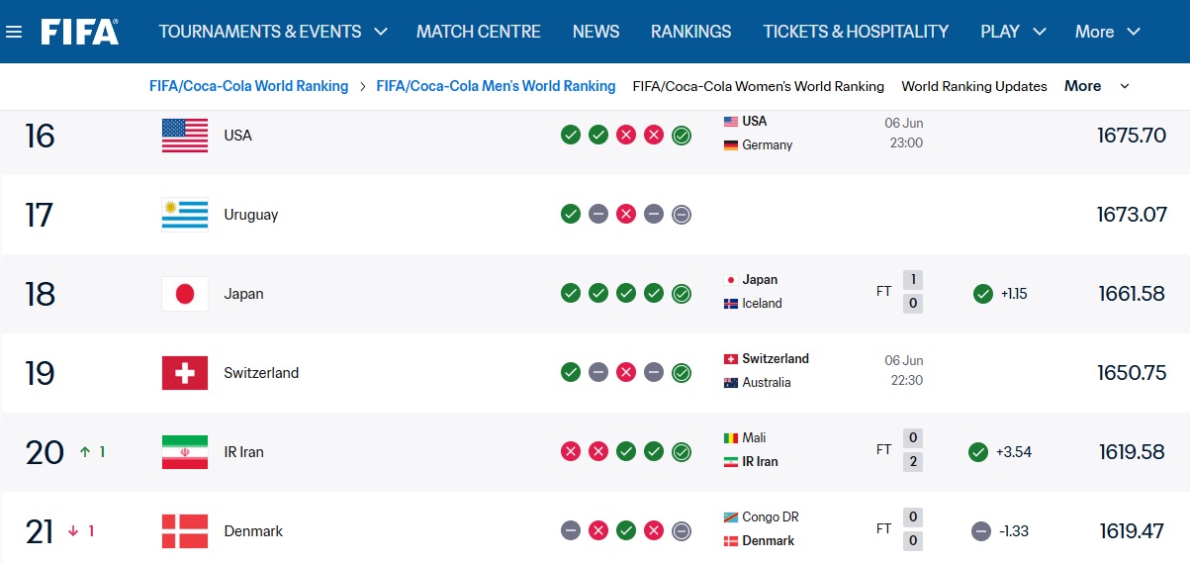Image resolution: width=1190 pixels, height=563 pixels.
Task: Expand the Play menu chevron
Action: point(1040,32)
